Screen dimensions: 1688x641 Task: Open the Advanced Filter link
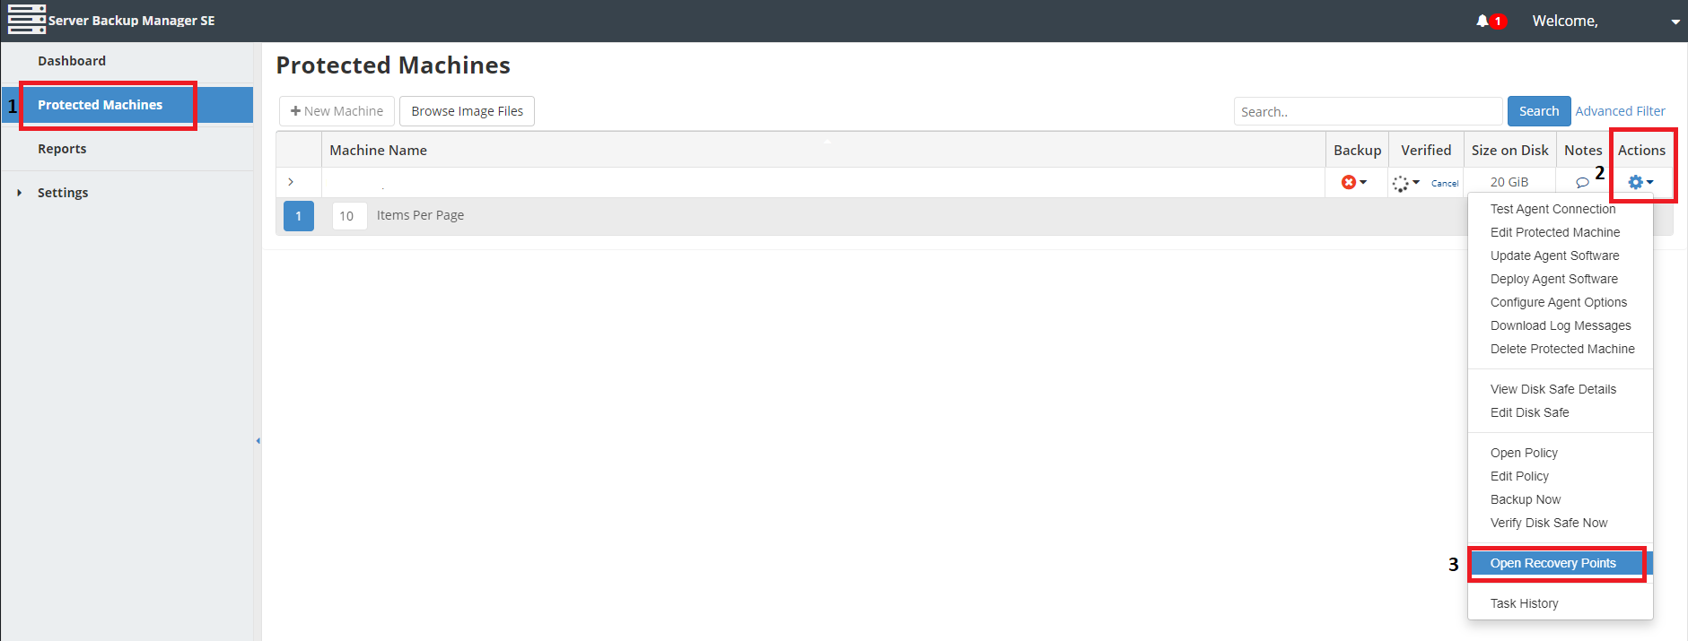pos(1620,111)
